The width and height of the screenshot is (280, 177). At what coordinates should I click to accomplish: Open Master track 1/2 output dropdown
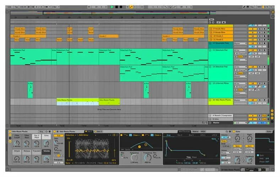pyautogui.click(x=240, y=123)
